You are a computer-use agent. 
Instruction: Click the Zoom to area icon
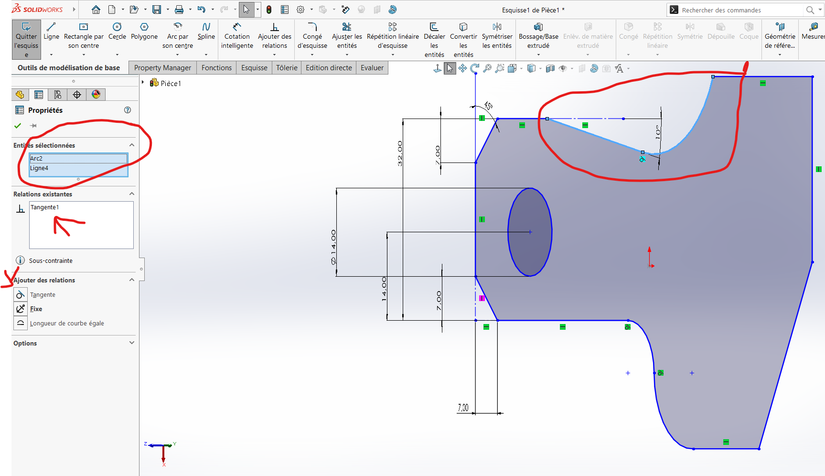(x=500, y=68)
